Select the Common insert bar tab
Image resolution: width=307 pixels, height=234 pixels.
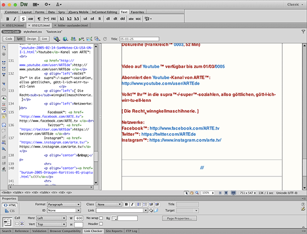(11, 12)
